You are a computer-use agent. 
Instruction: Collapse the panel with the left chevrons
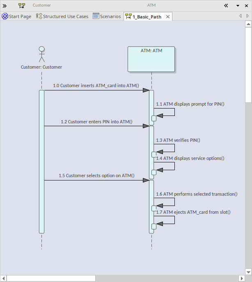[x=226, y=6]
